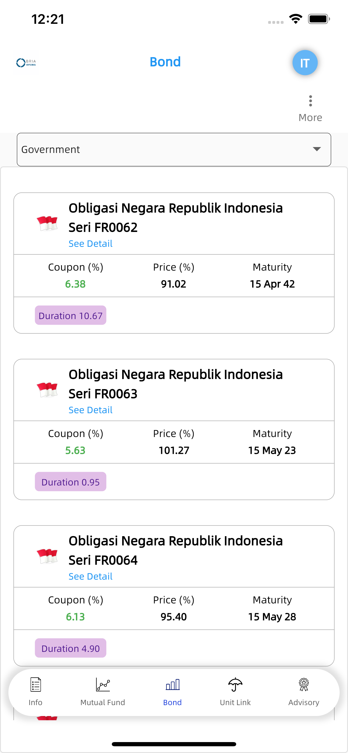This screenshot has width=348, height=753.
Task: Tap the BRIA logo in header
Action: coord(26,62)
